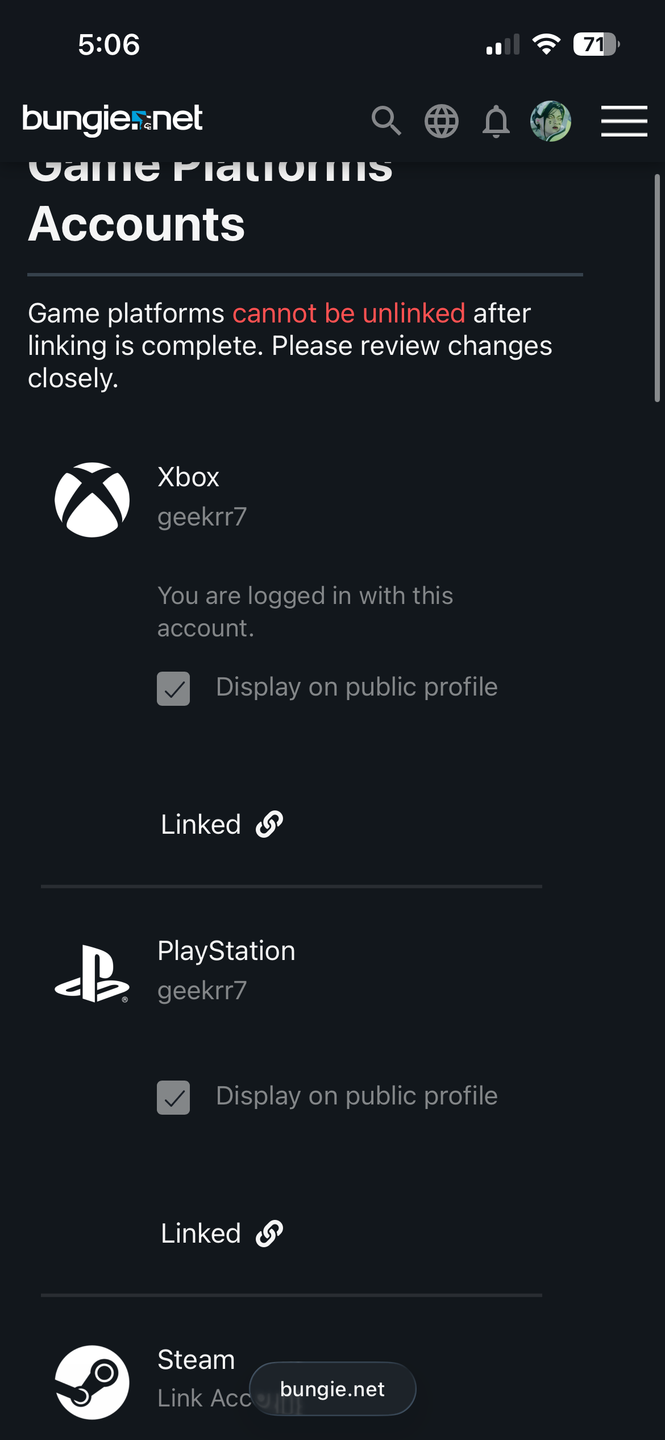Click the page scrollbar on the right
The height and width of the screenshot is (1440, 665).
(657, 288)
